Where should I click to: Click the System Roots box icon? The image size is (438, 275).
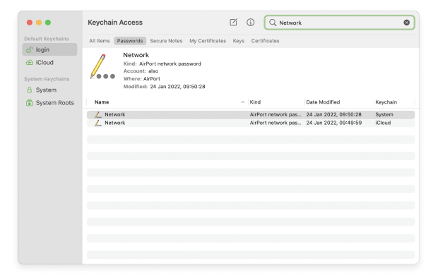point(30,103)
